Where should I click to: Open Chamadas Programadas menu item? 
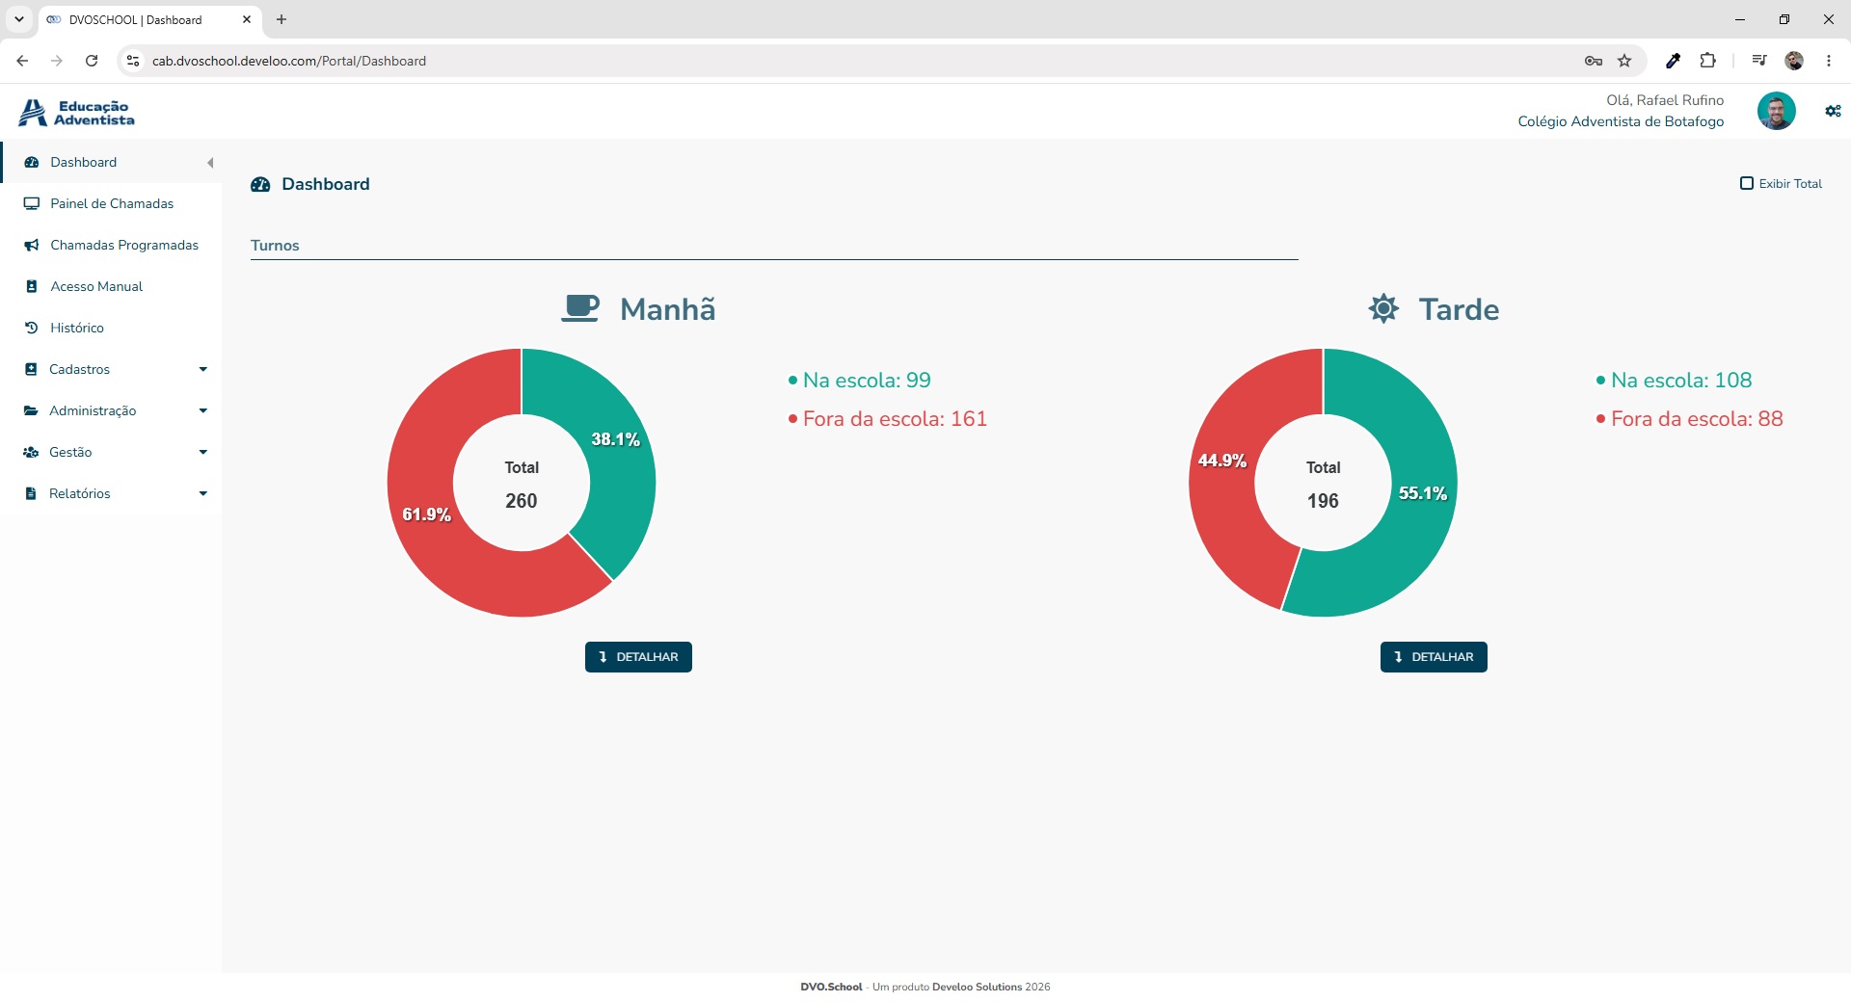click(x=112, y=245)
